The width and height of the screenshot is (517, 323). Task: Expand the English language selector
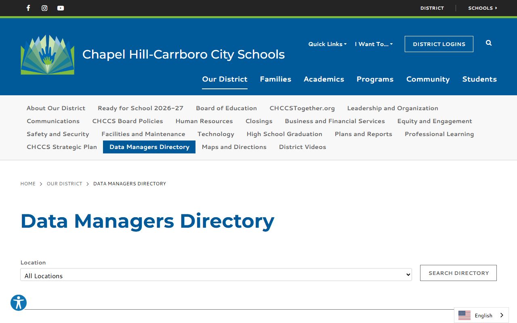pyautogui.click(x=481, y=315)
